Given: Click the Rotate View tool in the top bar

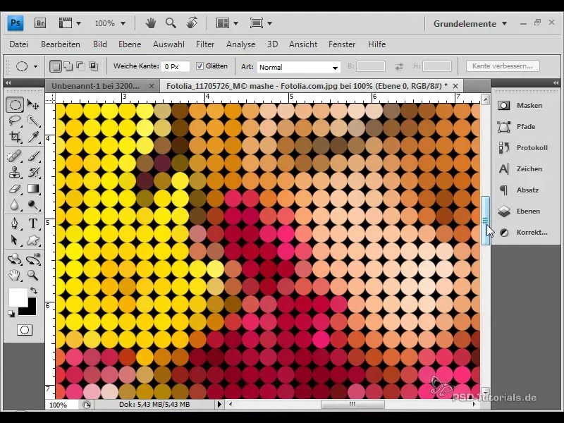Looking at the screenshot, I should click(x=192, y=23).
